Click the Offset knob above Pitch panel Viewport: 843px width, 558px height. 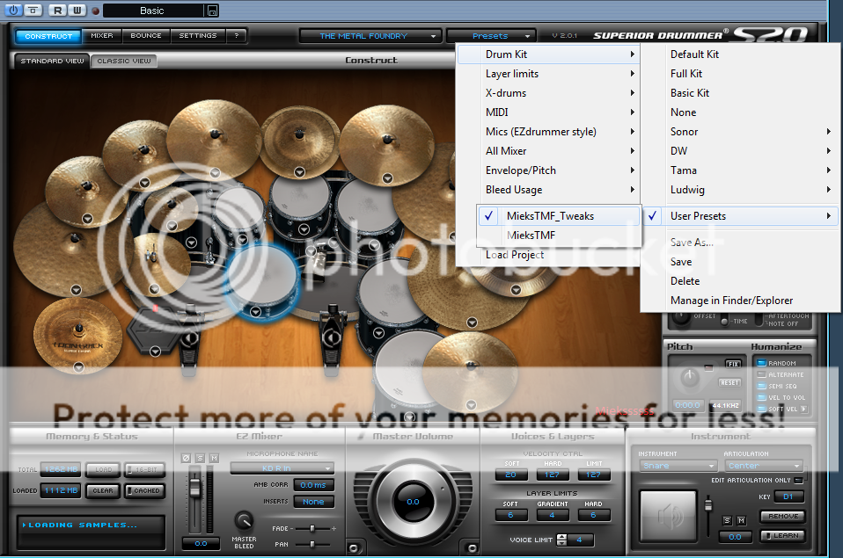[x=680, y=317]
